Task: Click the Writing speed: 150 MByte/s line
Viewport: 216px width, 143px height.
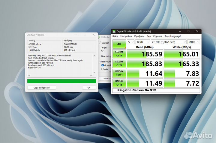Action: [x=40, y=63]
